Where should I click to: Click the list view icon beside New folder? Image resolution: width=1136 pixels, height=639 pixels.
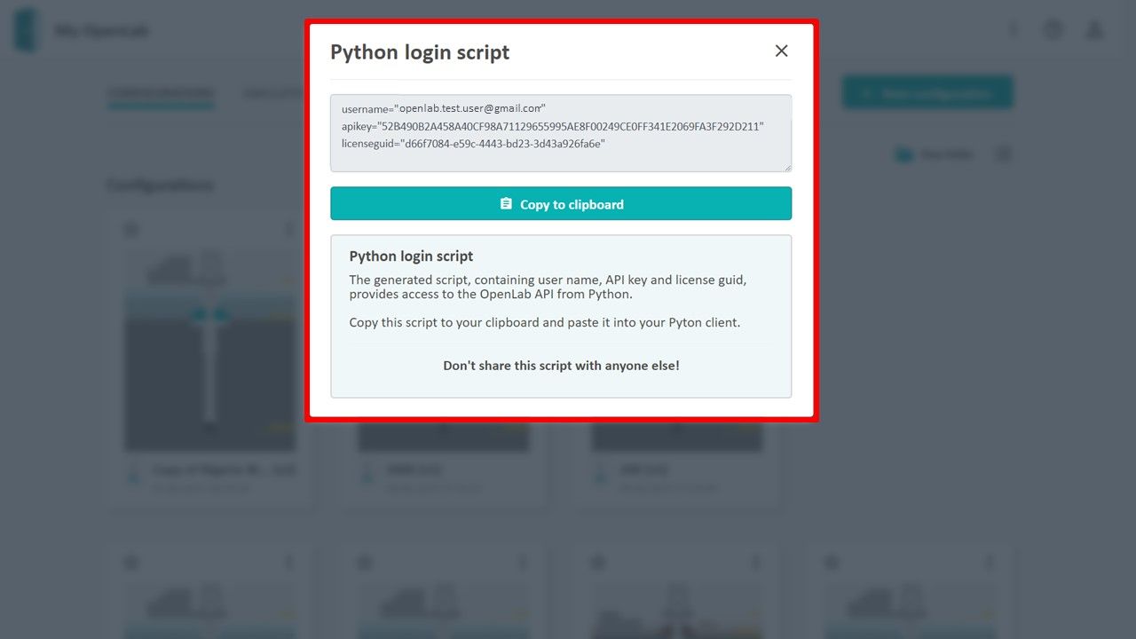pyautogui.click(x=1004, y=154)
